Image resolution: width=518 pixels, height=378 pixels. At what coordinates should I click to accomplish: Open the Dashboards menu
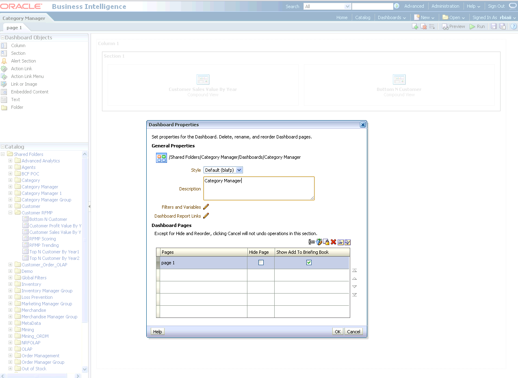click(392, 17)
